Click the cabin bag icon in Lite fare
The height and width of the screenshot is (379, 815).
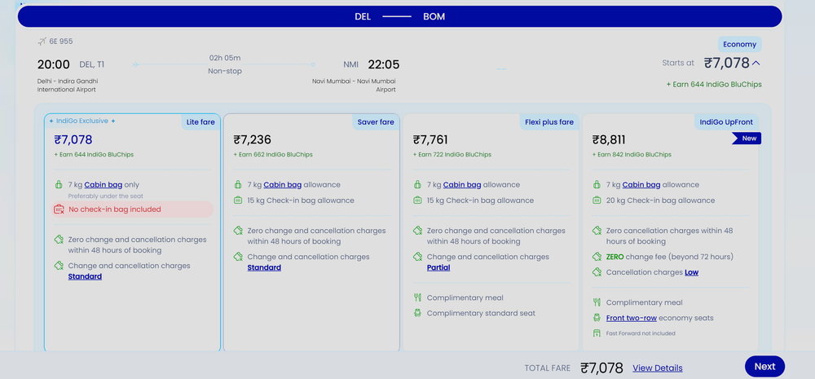tap(59, 184)
